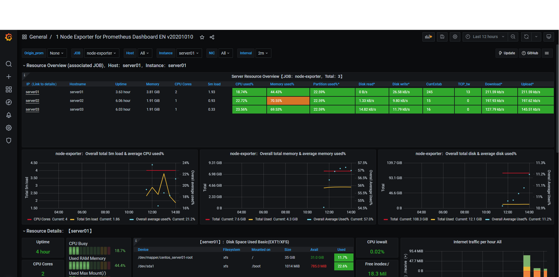Open the GitHub link button
Image resolution: width=559 pixels, height=277 pixels.
pyautogui.click(x=530, y=53)
